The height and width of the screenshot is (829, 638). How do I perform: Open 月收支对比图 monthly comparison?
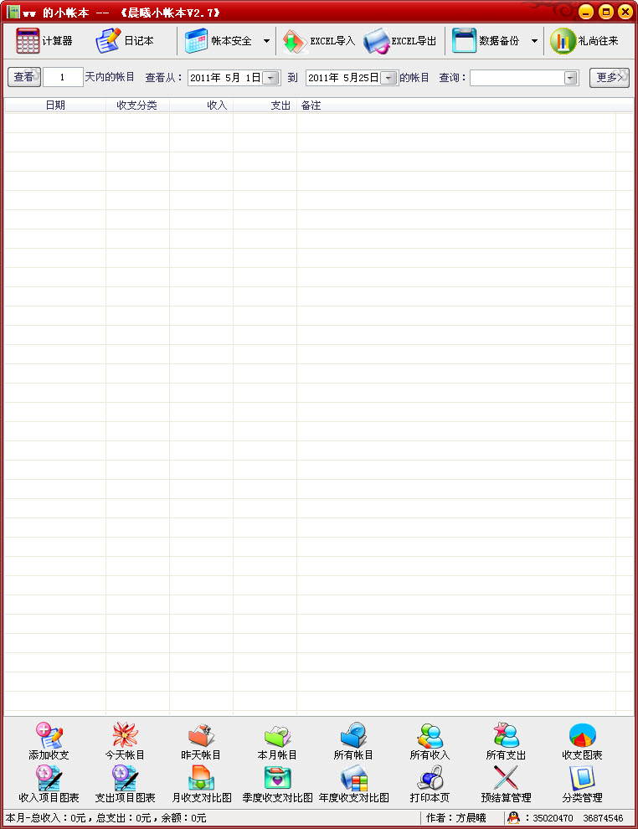click(202, 784)
